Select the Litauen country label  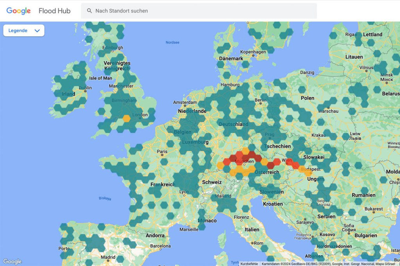354,57
